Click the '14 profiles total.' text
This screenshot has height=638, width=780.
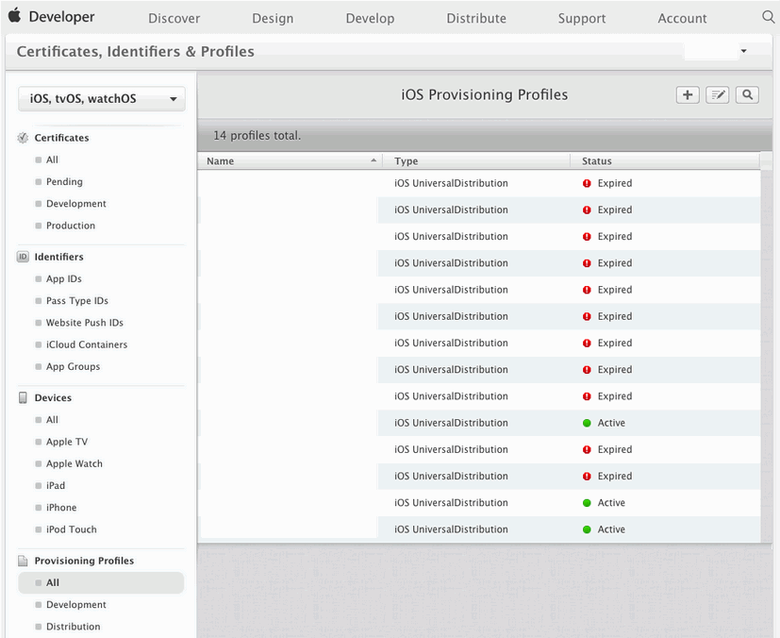pos(257,135)
